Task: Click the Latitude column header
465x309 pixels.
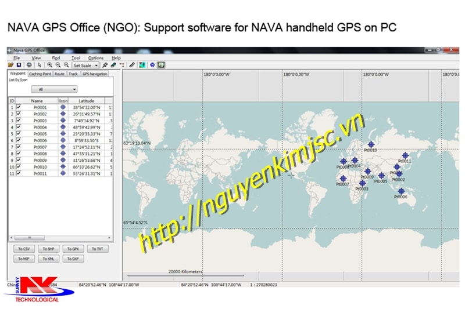Action: (x=86, y=101)
